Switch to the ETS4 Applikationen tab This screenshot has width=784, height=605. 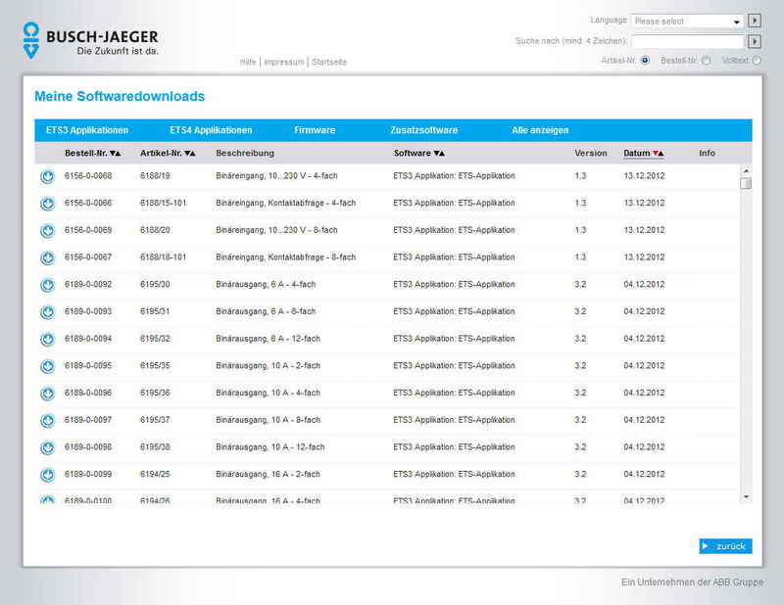[211, 129]
